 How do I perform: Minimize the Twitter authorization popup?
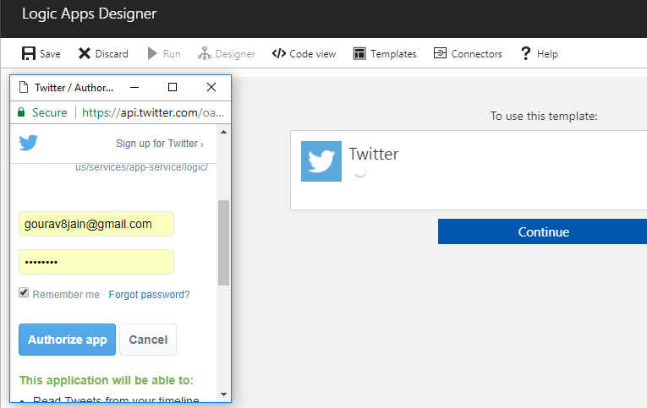click(x=134, y=87)
